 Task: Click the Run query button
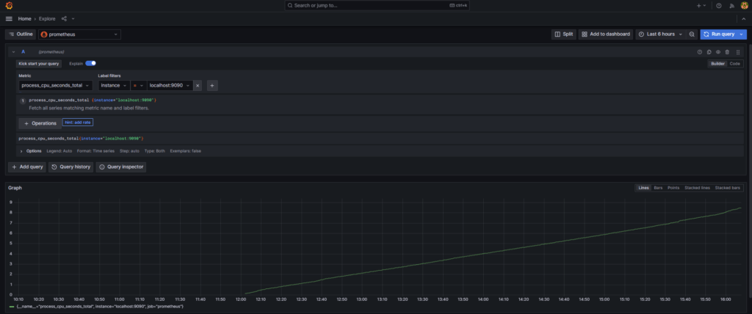[718, 34]
